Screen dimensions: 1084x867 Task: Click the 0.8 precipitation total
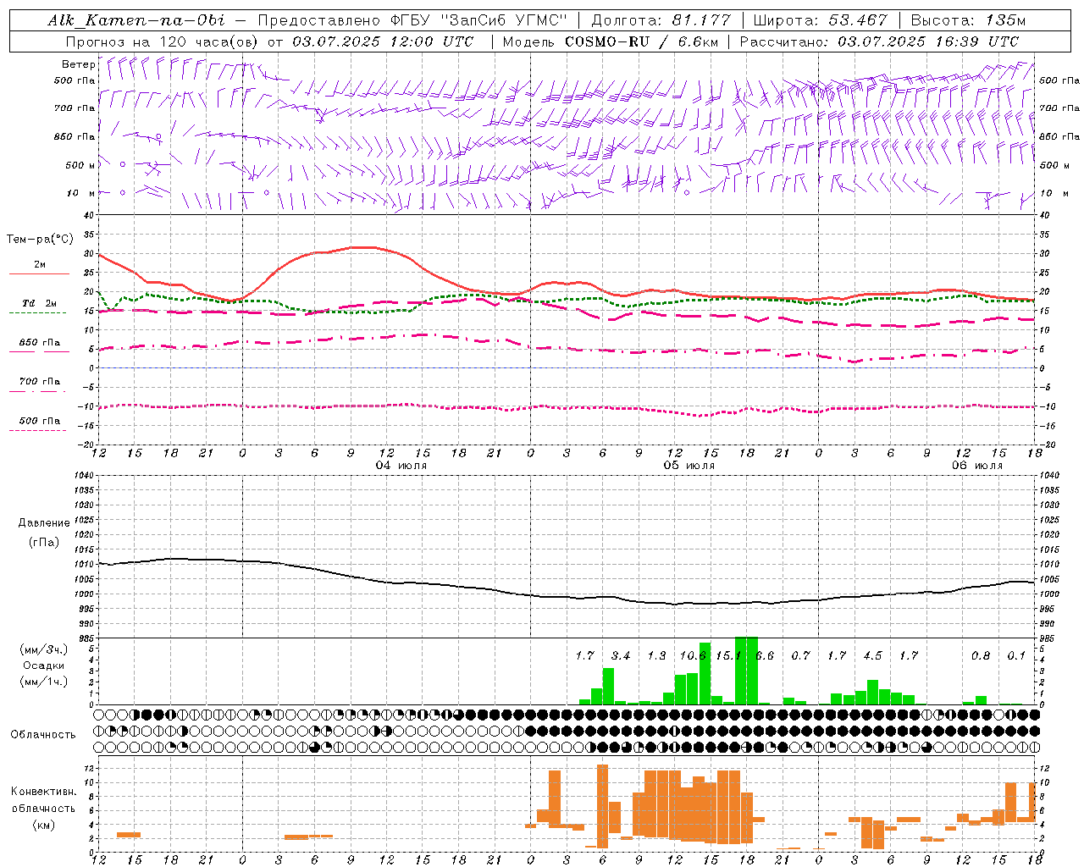coord(981,655)
